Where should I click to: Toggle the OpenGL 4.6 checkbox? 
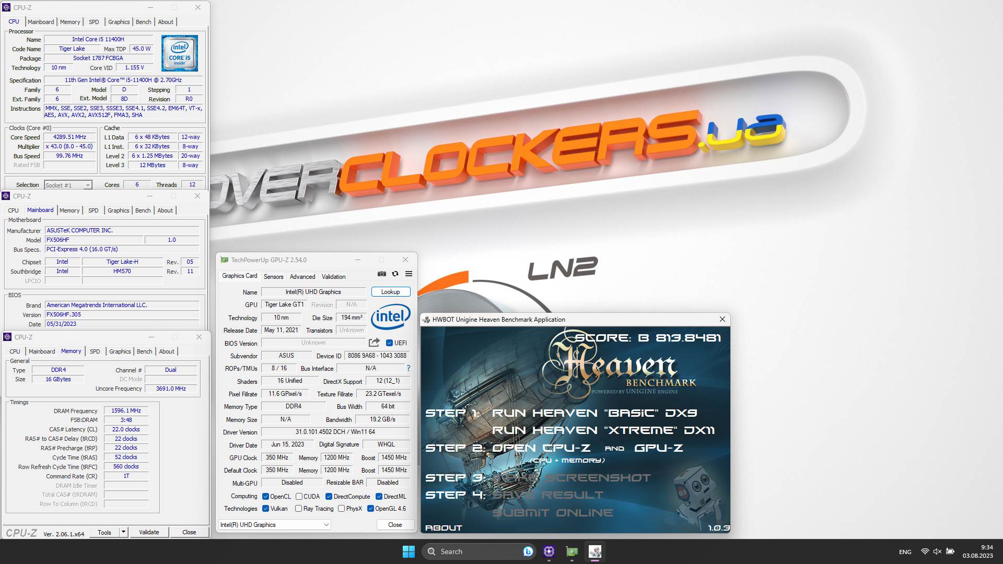370,509
